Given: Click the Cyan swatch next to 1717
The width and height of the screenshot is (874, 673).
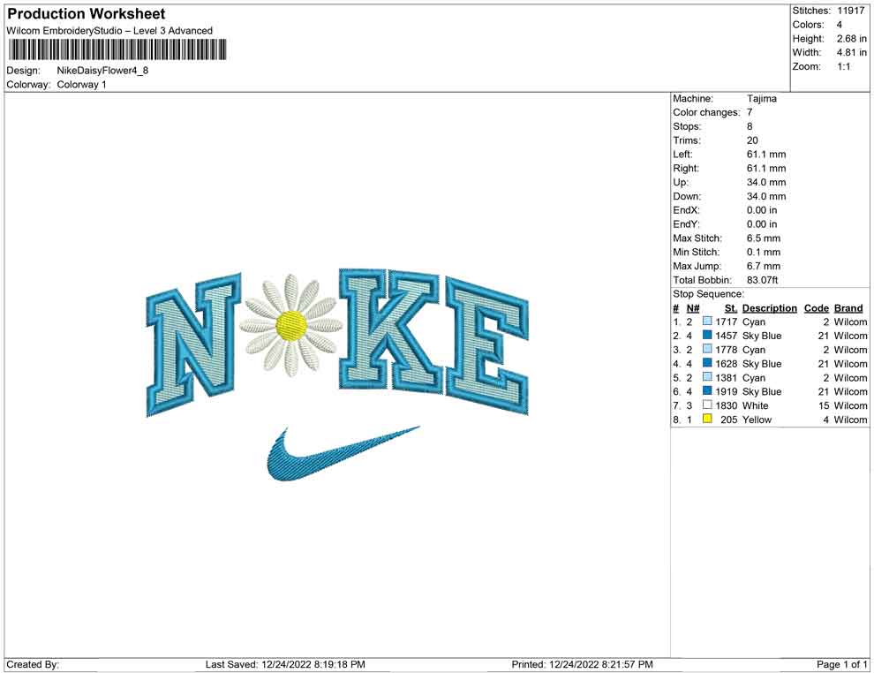Looking at the screenshot, I should (x=707, y=322).
